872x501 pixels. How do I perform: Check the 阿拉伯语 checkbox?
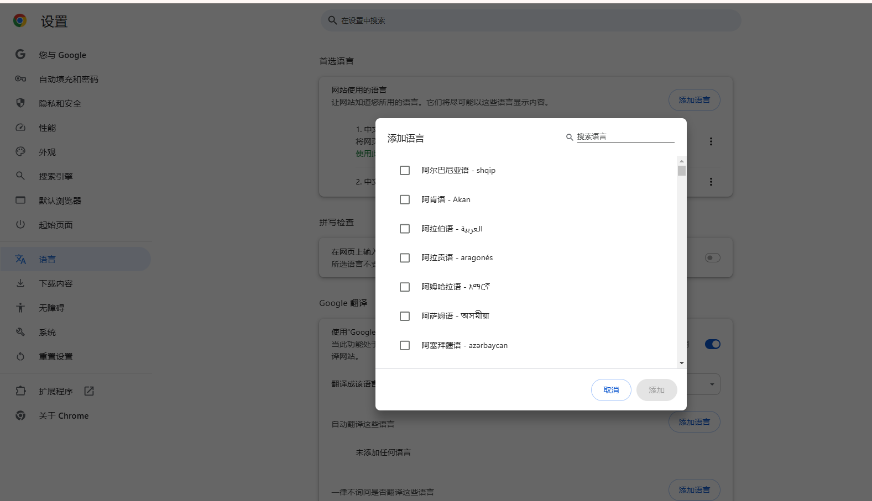405,229
